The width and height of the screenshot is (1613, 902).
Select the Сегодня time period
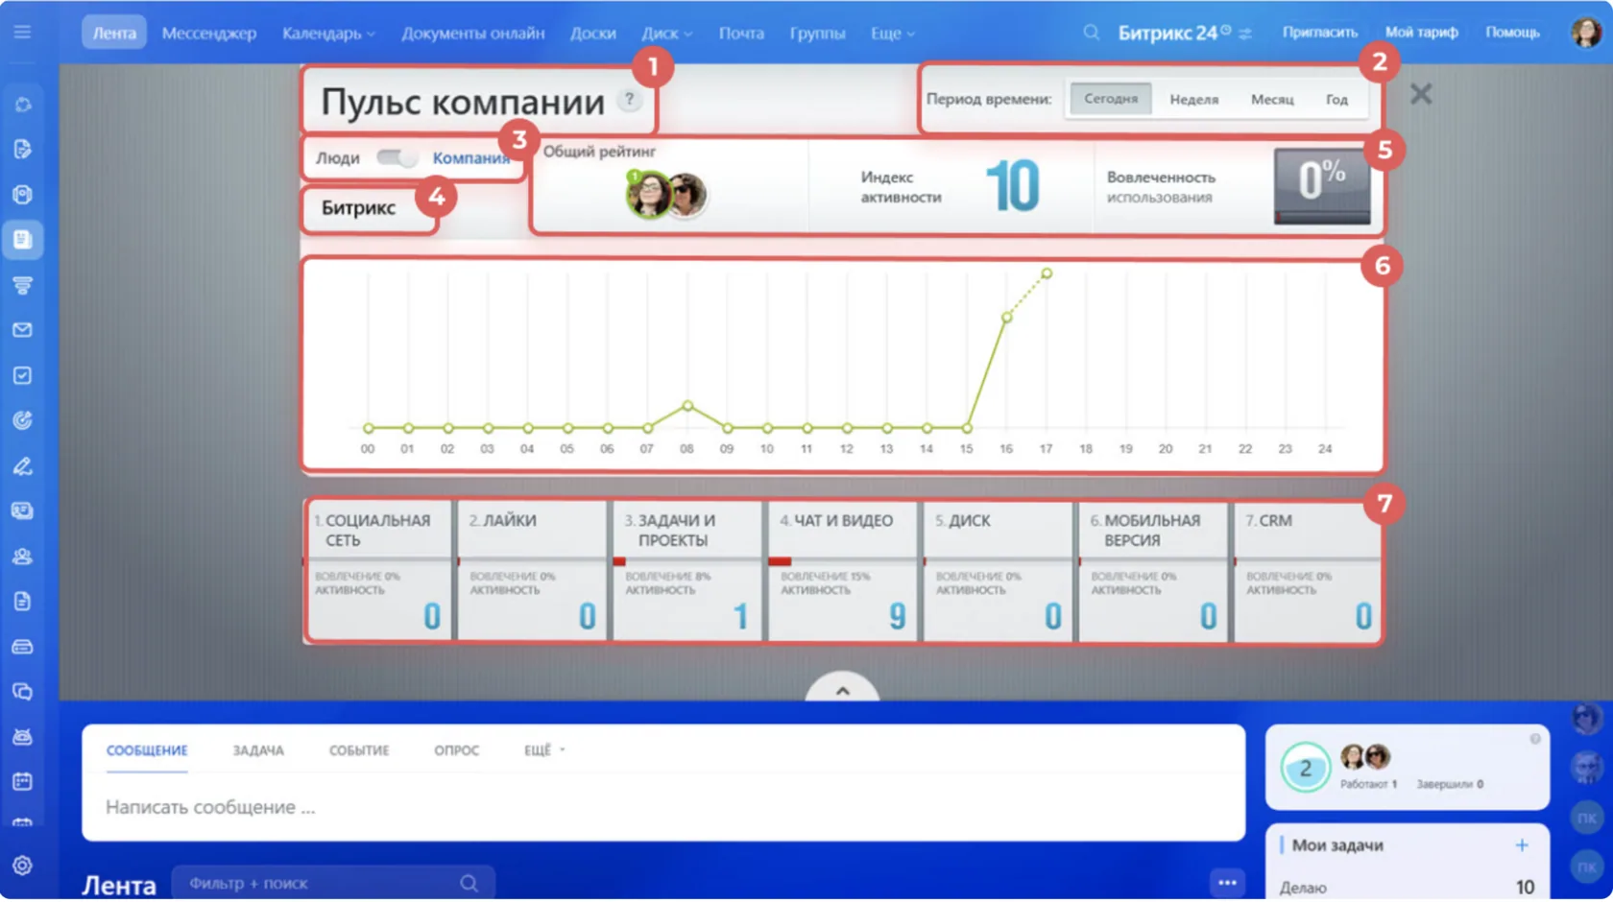point(1110,98)
